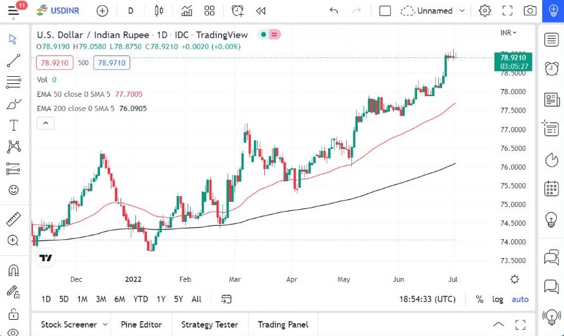This screenshot has width=564, height=336.
Task: Add symbol with compare plus icon
Action: (x=102, y=11)
